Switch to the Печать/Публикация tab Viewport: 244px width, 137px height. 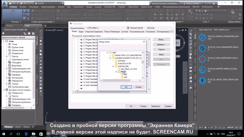(112, 32)
